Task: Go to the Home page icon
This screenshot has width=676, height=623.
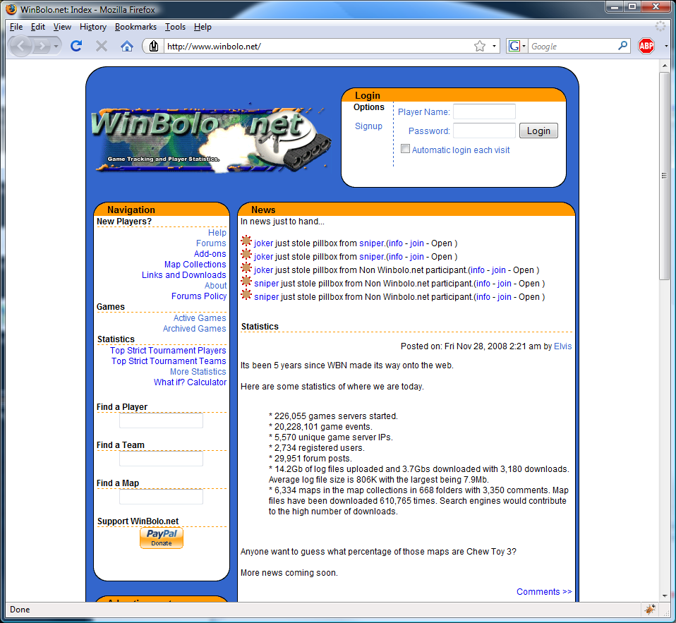Action: pos(126,46)
